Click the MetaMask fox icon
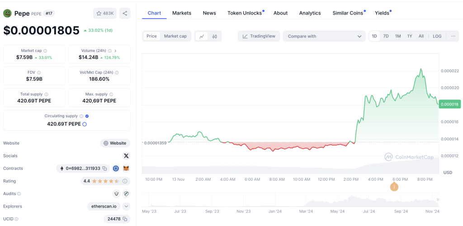This screenshot has height=226, width=463. tap(126, 169)
